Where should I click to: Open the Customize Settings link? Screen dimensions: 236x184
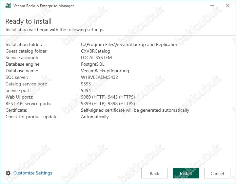click(33, 173)
